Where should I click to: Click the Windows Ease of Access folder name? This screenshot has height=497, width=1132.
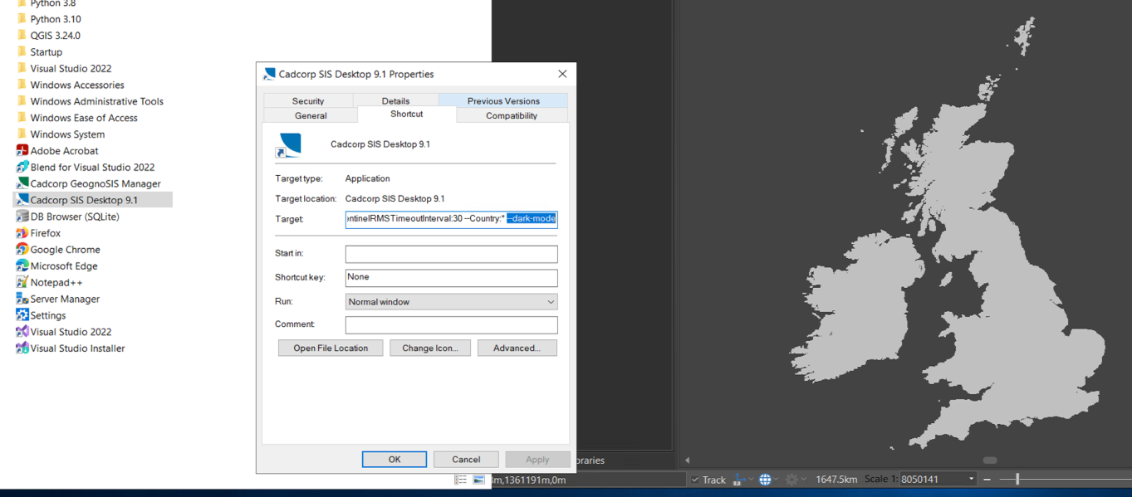pos(84,118)
